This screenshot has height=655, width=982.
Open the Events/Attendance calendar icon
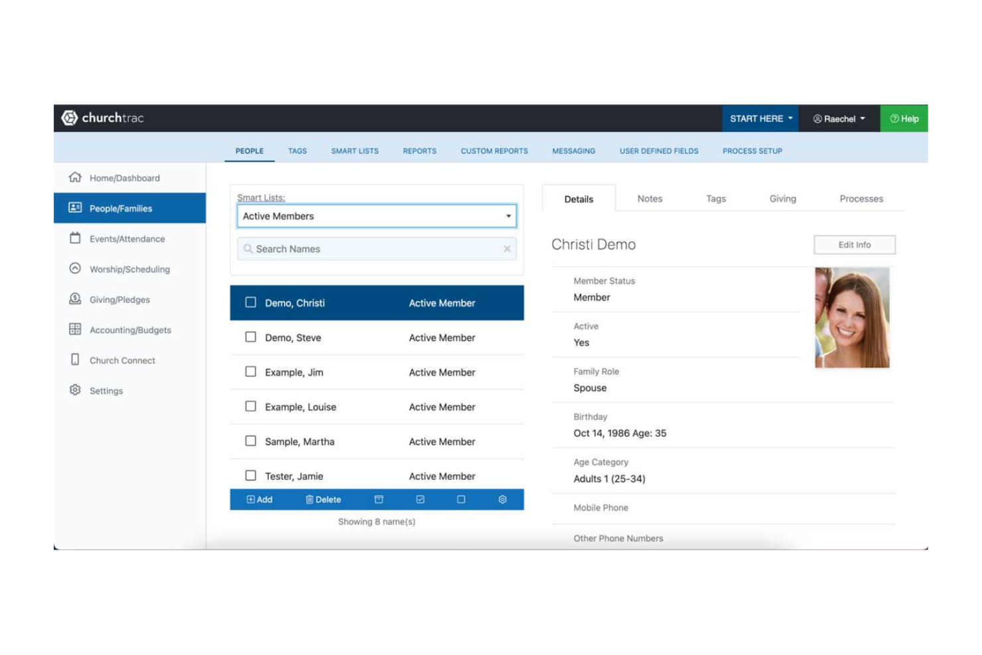pyautogui.click(x=75, y=238)
